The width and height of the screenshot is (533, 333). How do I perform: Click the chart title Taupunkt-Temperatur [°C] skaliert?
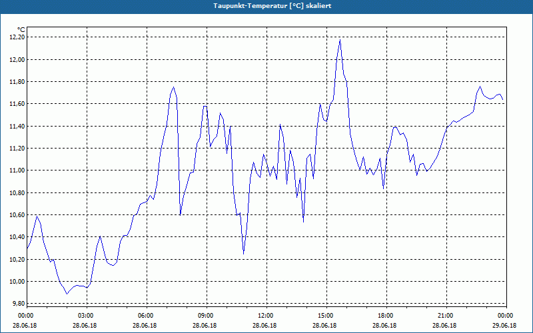pyautogui.click(x=272, y=6)
